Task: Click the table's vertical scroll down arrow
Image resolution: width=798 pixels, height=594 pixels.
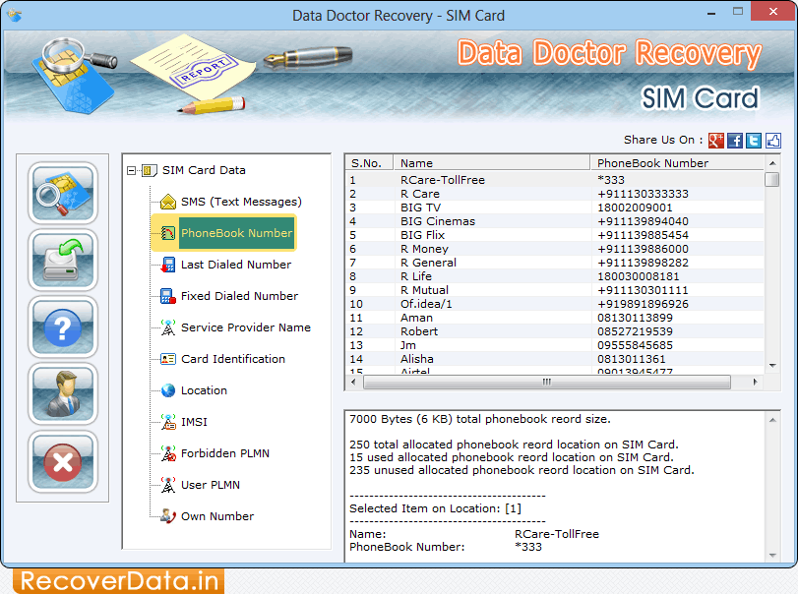Action: (x=772, y=366)
